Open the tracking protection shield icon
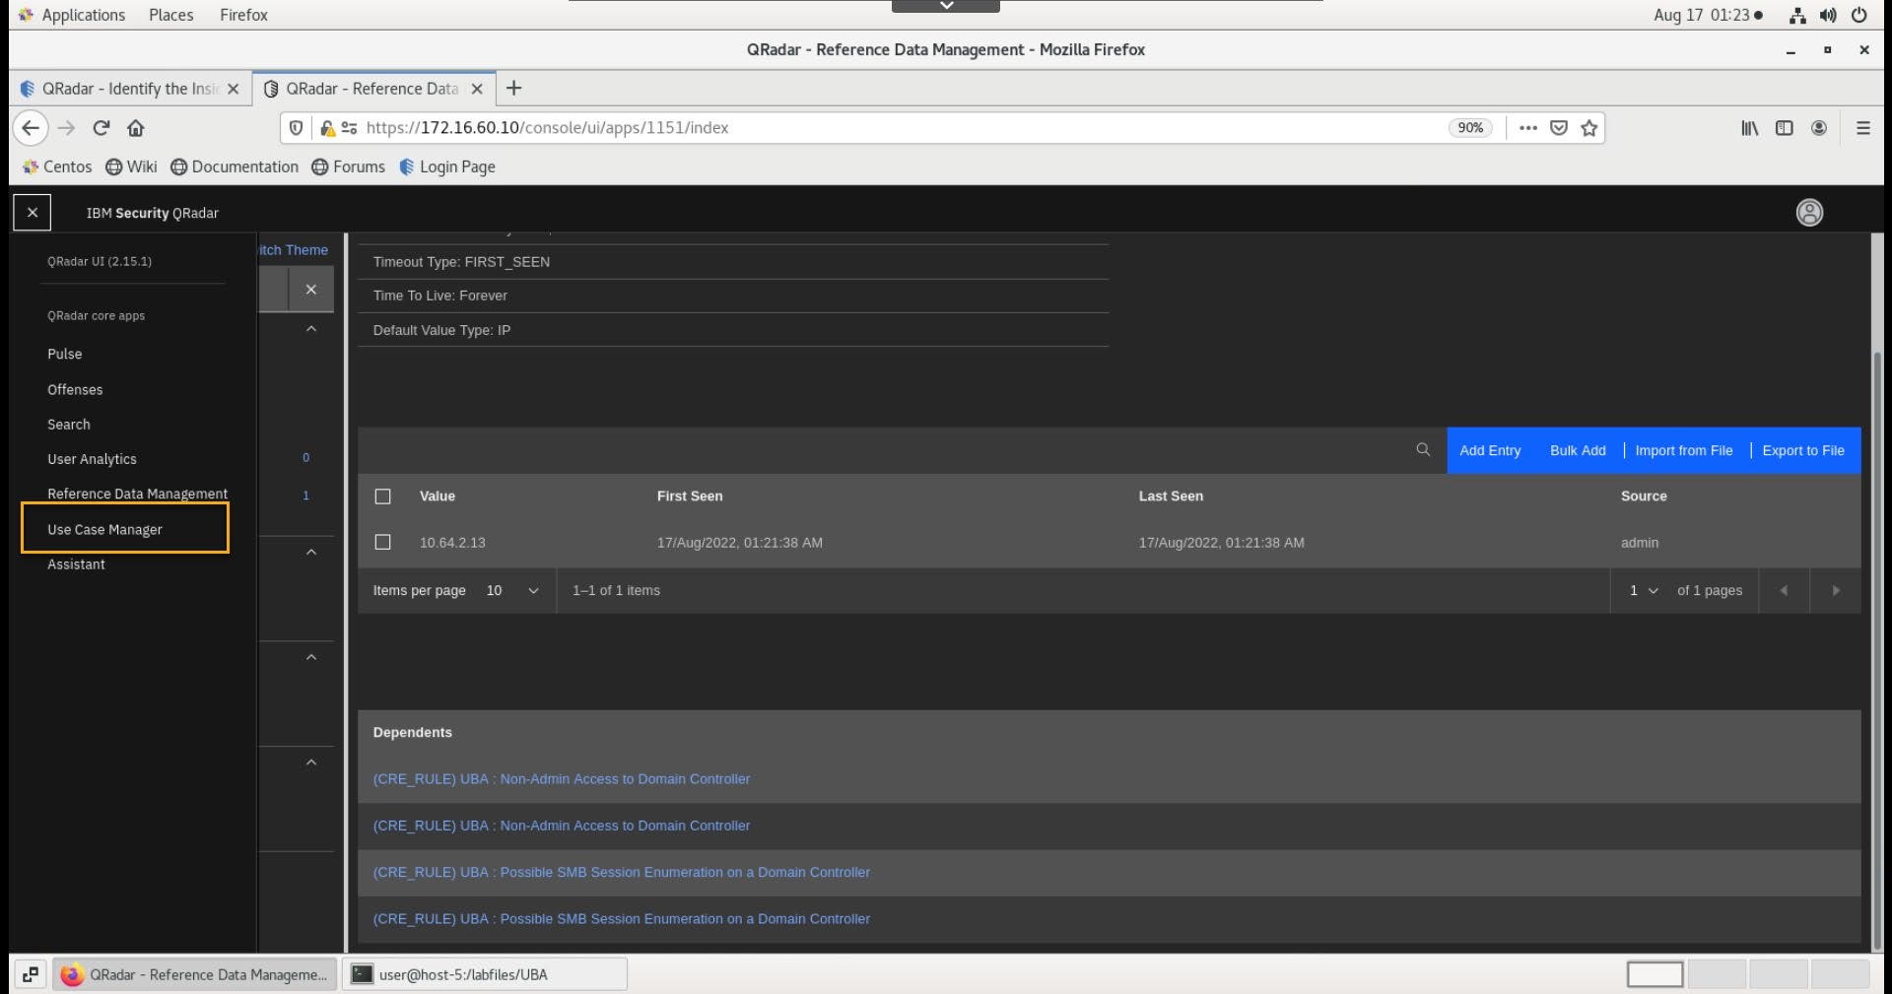The width and height of the screenshot is (1892, 994). [x=296, y=128]
